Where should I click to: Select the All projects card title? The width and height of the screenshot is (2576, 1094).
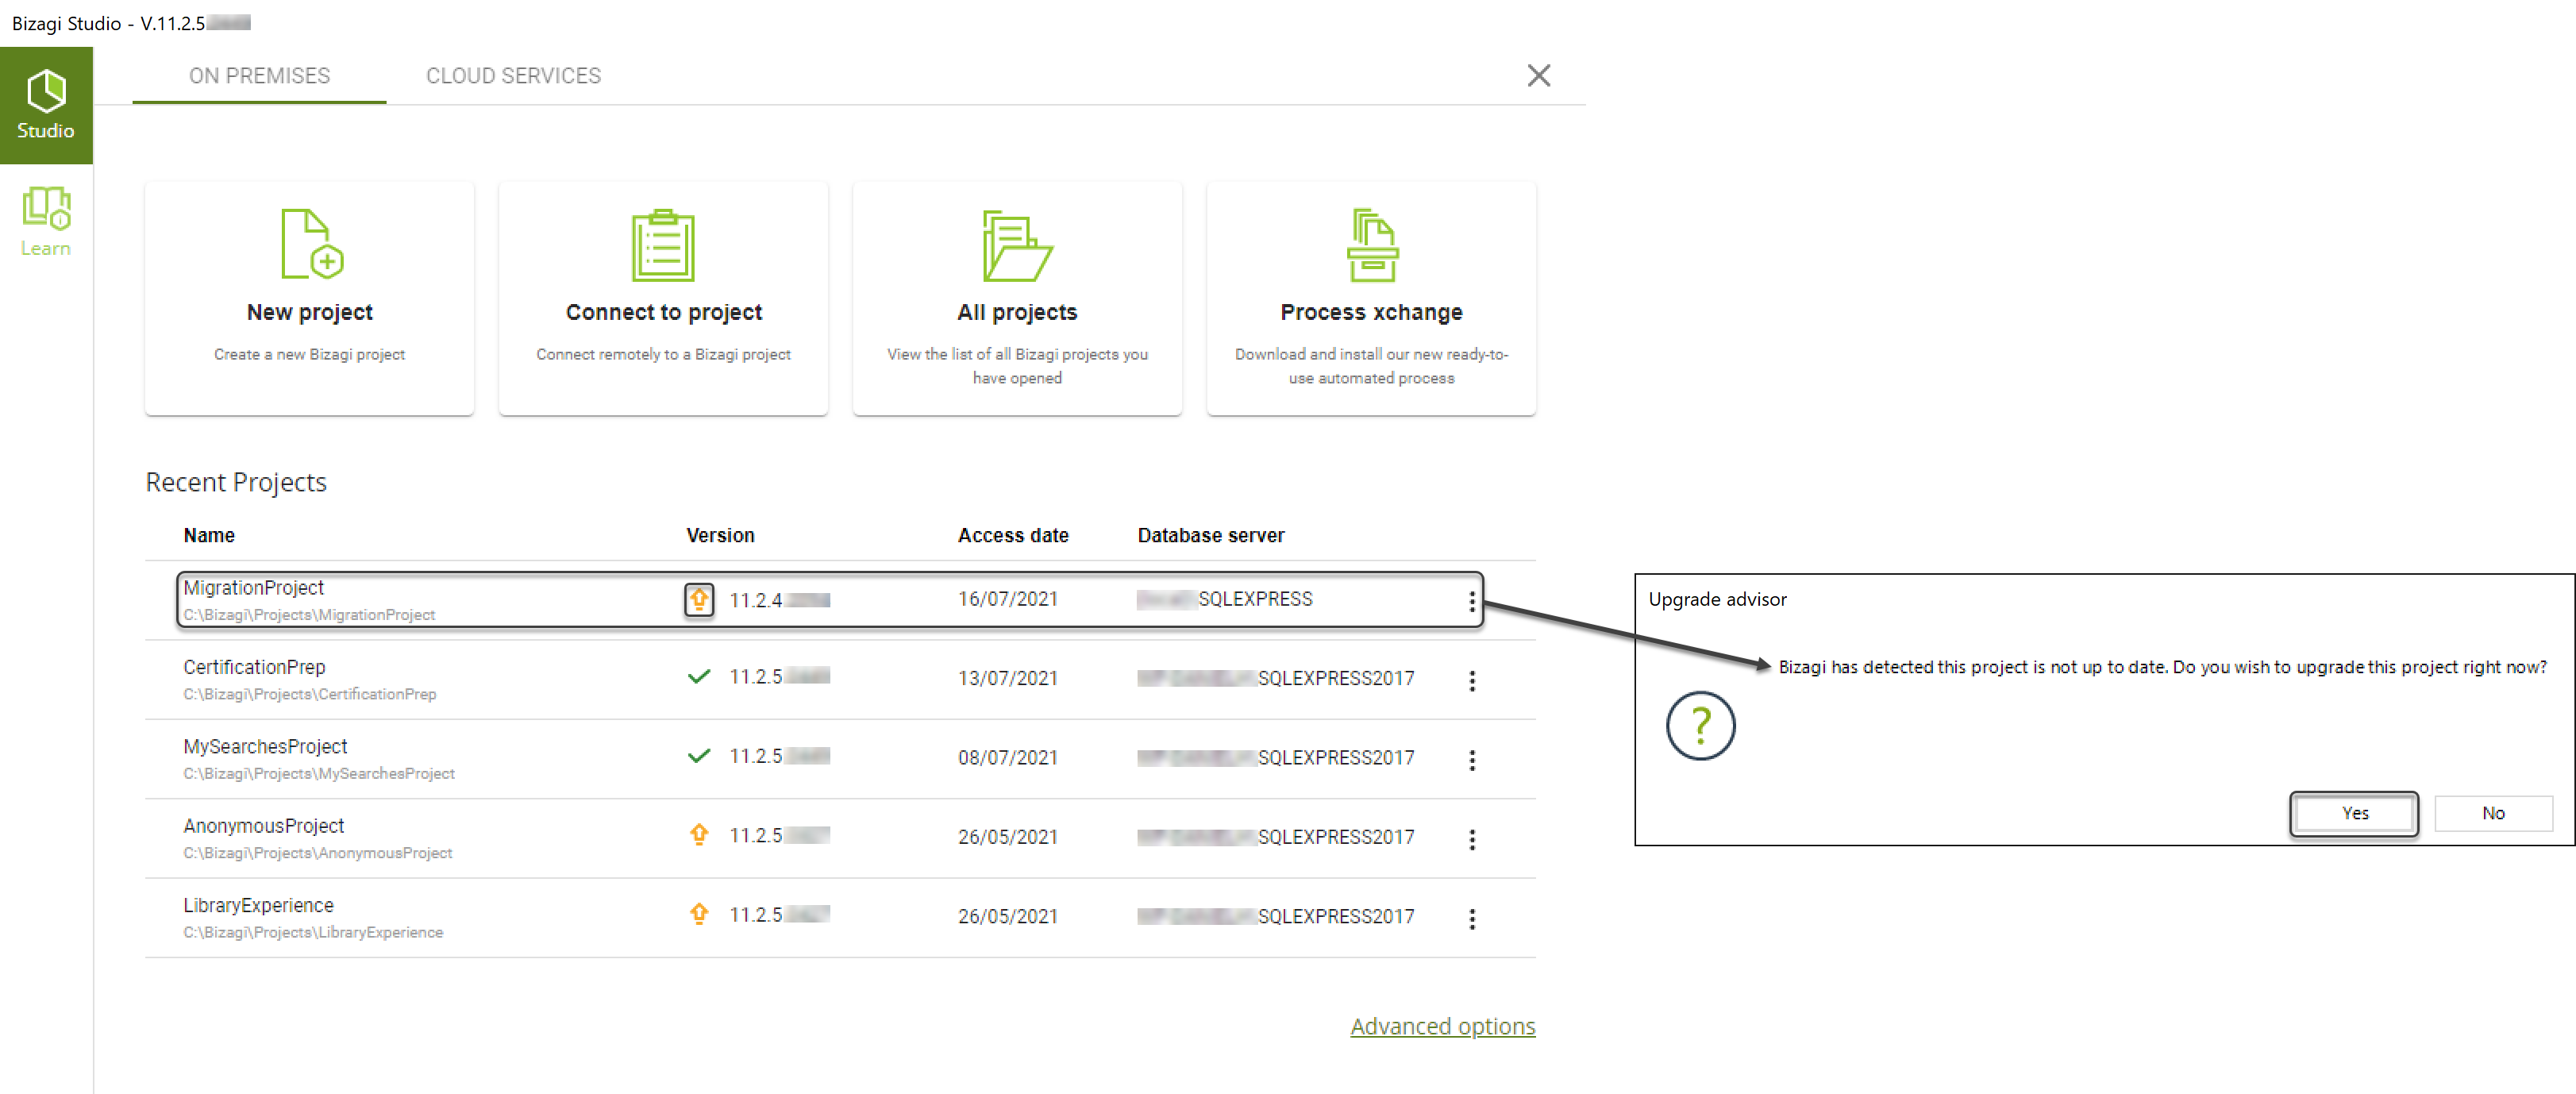tap(1017, 312)
